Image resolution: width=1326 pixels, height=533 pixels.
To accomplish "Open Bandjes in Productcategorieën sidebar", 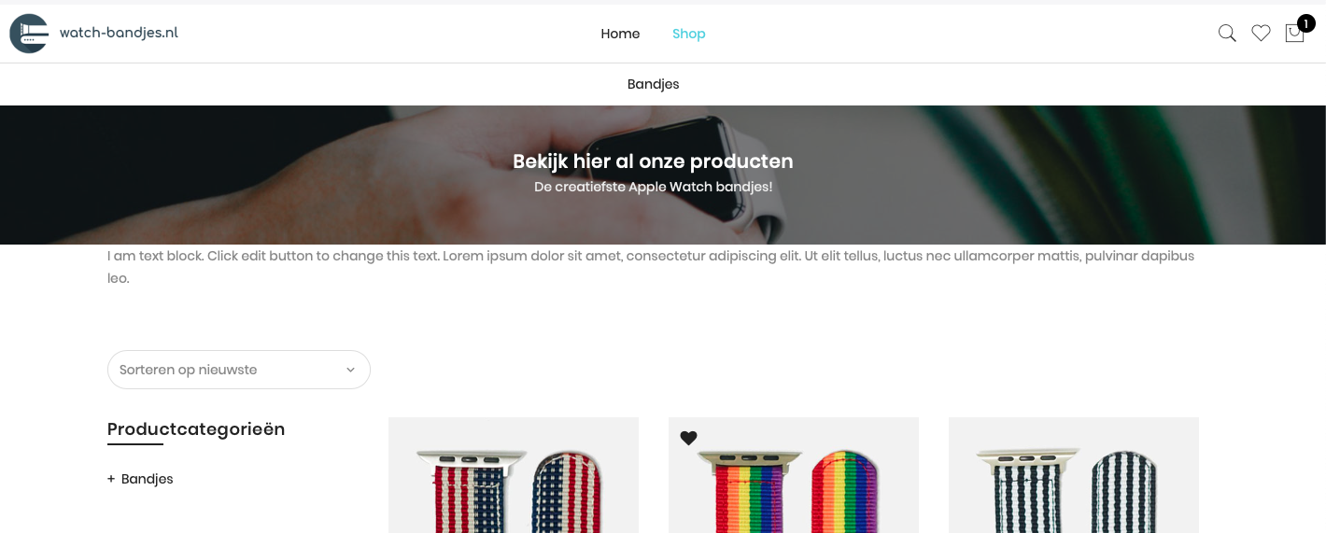I will [148, 479].
